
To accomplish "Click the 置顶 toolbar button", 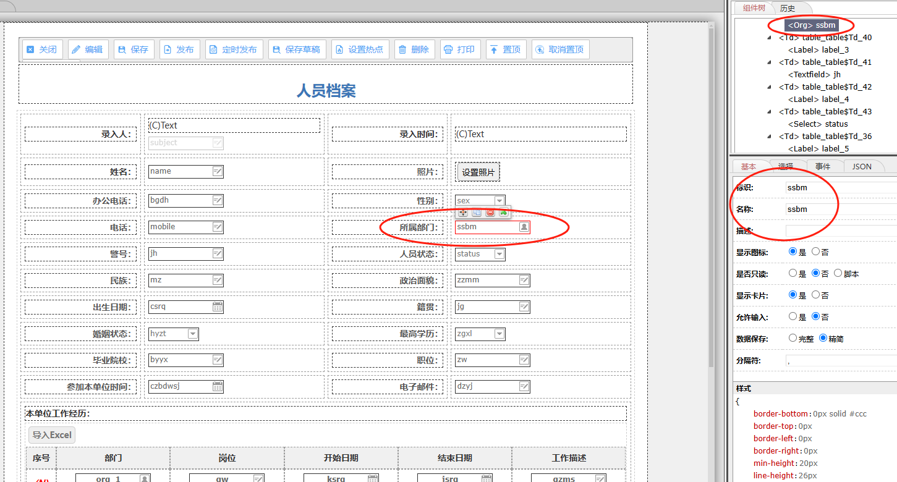I will click(x=506, y=49).
